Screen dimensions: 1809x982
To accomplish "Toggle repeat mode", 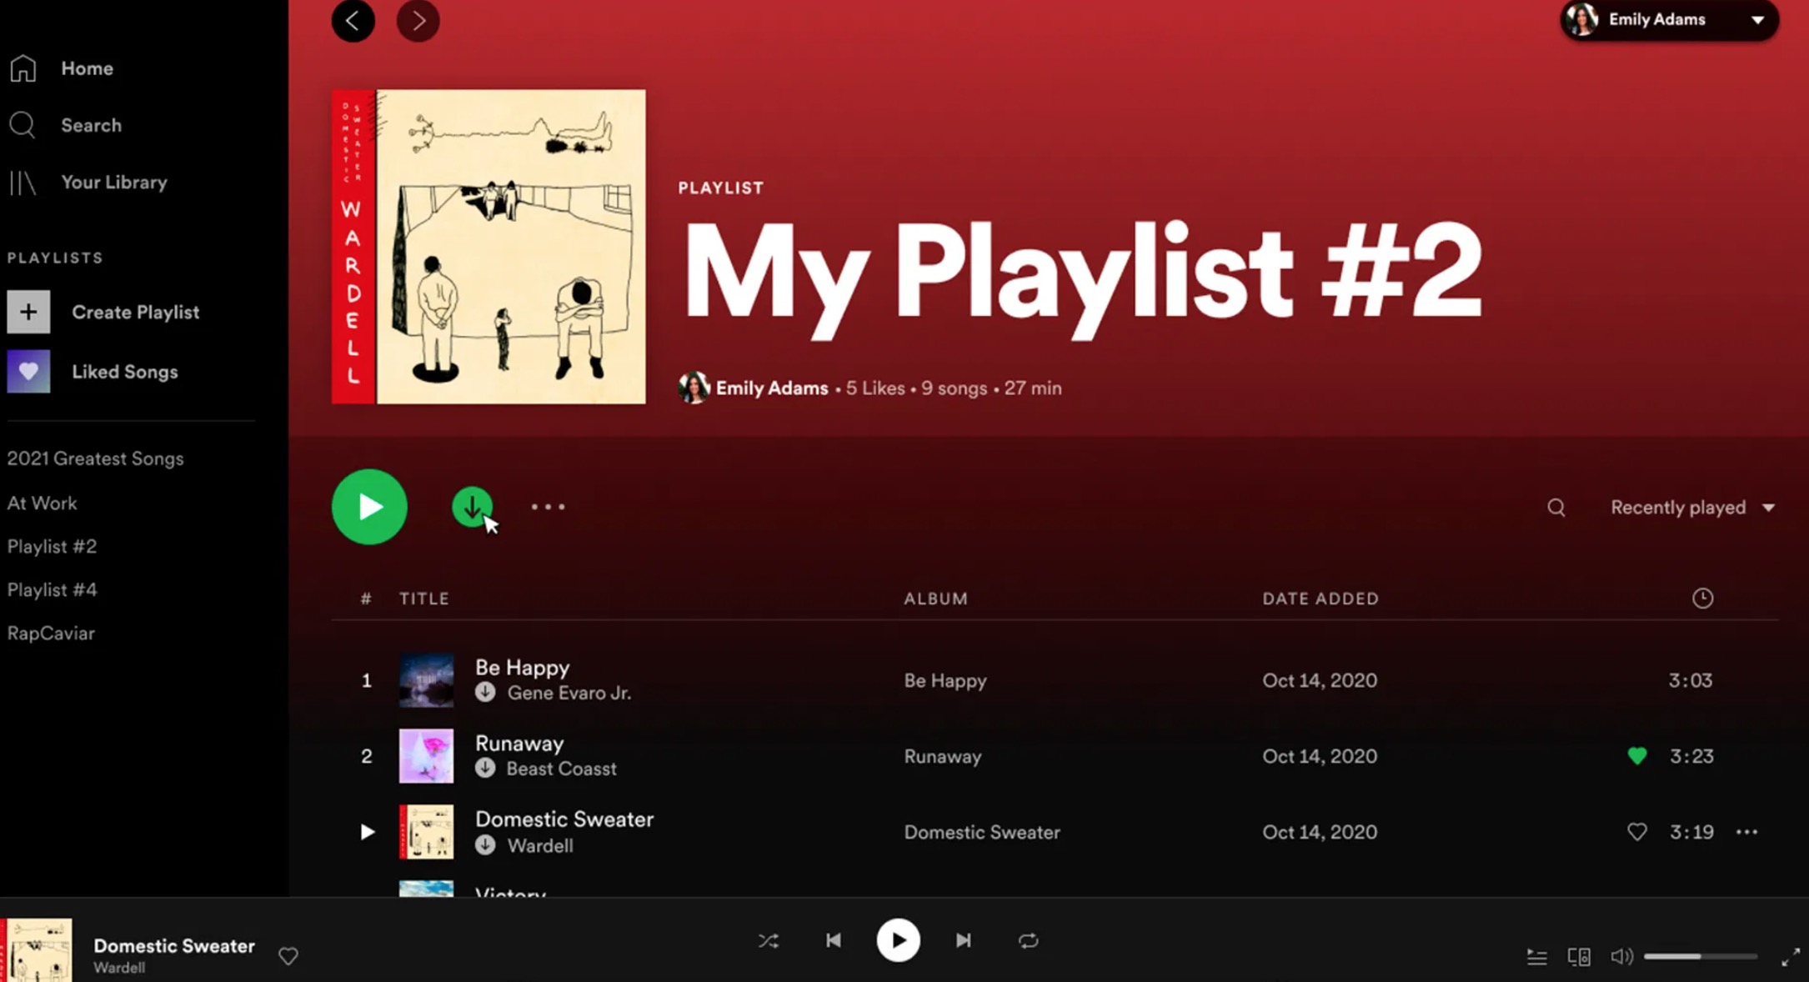I will pyautogui.click(x=1028, y=940).
